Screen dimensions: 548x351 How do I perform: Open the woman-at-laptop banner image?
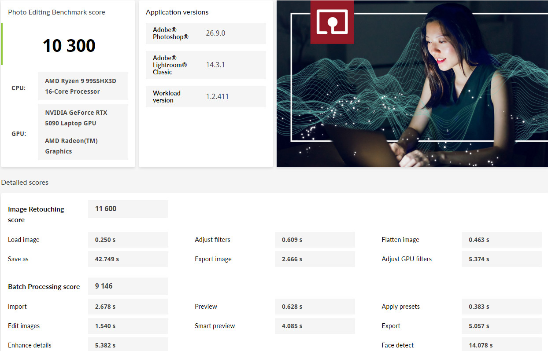click(x=412, y=84)
